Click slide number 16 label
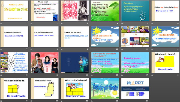The width and height of the screenshot is (180, 102). (117, 75)
